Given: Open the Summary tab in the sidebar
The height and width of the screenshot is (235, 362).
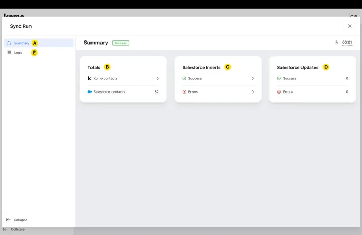Looking at the screenshot, I should click(x=38, y=43).
